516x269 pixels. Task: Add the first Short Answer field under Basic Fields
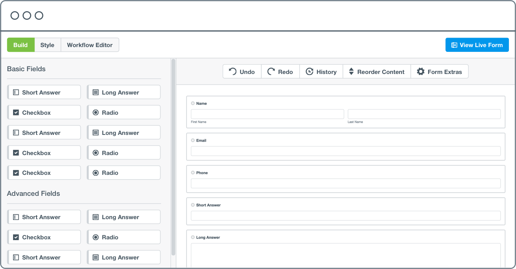(x=44, y=92)
